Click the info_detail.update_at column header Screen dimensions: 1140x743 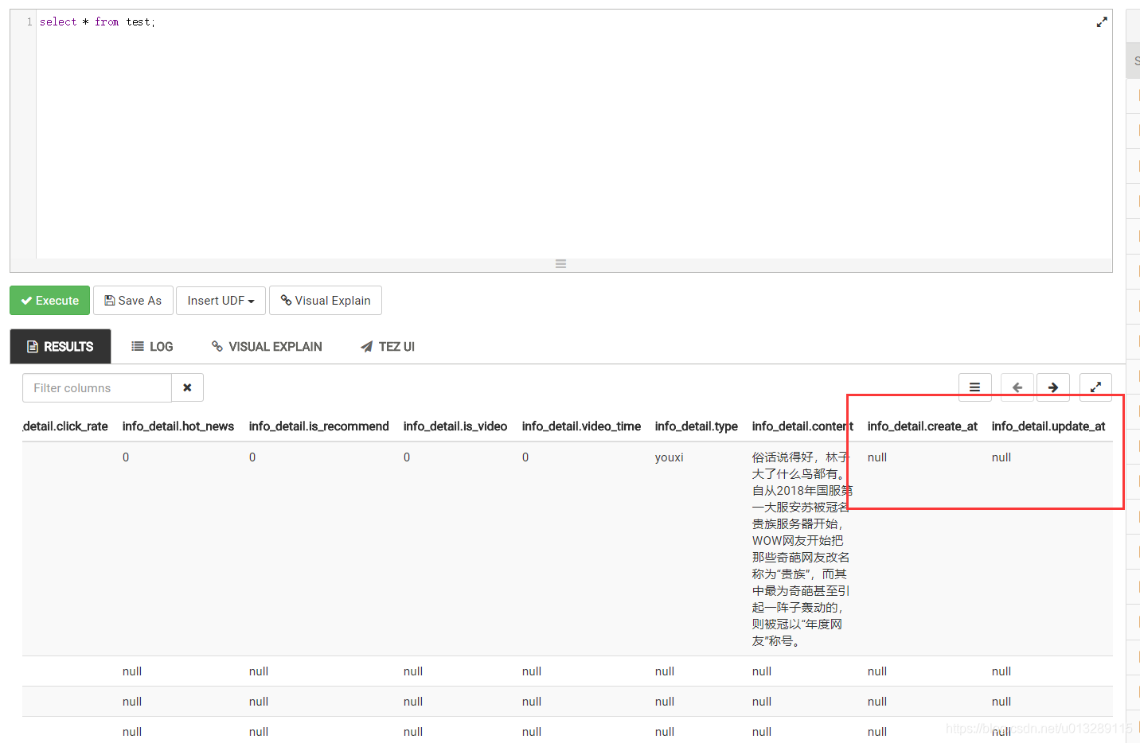click(x=1048, y=426)
